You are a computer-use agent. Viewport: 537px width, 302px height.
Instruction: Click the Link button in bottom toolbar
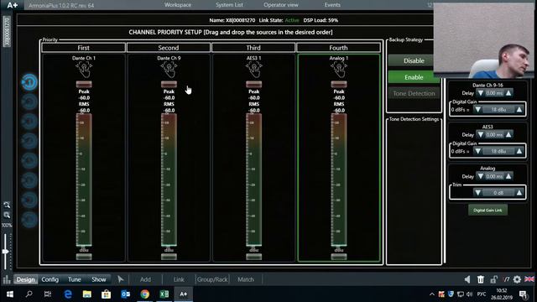[179, 279]
